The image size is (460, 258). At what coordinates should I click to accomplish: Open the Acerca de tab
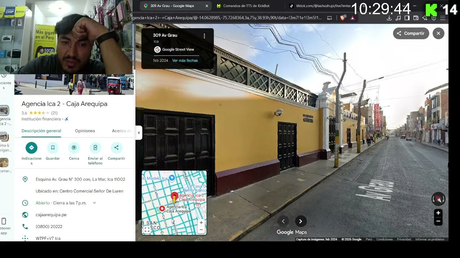click(x=122, y=131)
